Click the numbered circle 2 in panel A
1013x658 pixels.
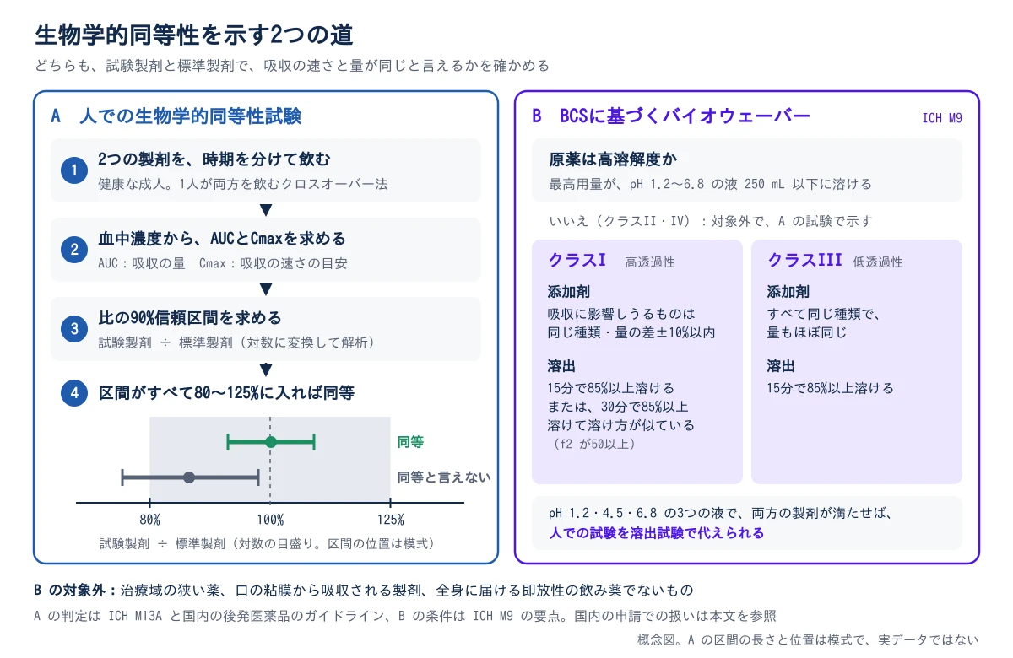click(x=74, y=251)
